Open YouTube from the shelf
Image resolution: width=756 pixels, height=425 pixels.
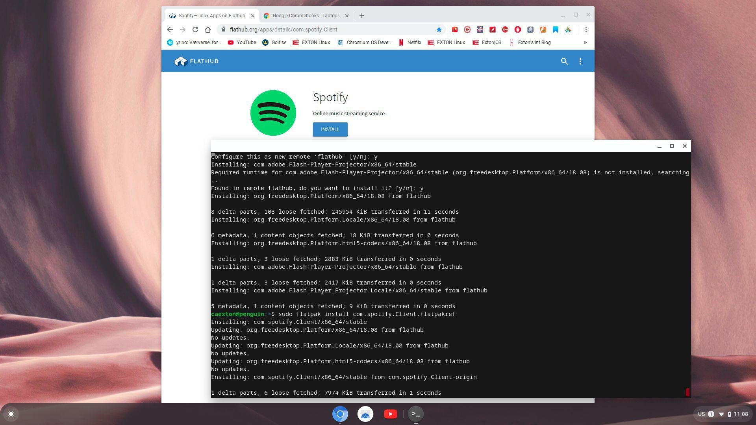tap(391, 414)
